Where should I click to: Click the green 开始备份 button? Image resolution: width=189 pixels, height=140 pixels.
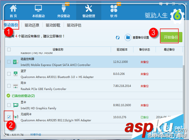point(171,37)
